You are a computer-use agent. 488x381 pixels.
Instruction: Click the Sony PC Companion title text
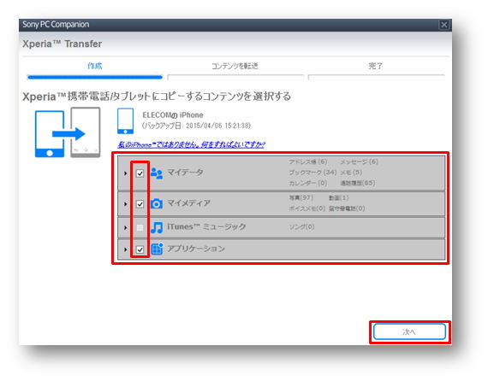pyautogui.click(x=56, y=25)
